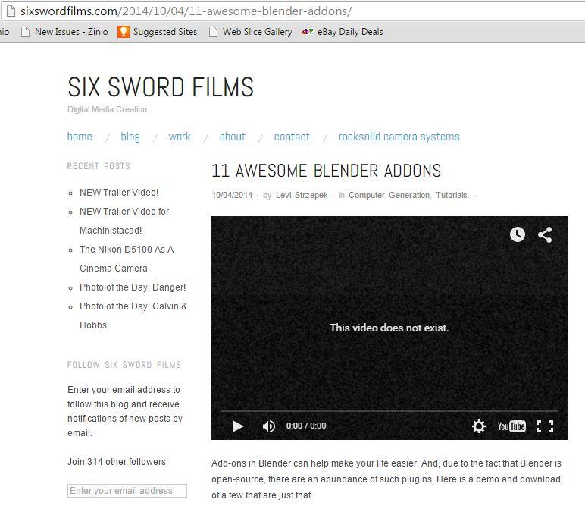Click the 11 Awesome Blender Addons heading
This screenshot has width=585, height=509.
[326, 171]
